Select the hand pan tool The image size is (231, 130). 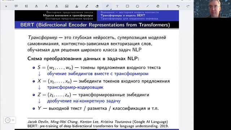click(158, 6)
